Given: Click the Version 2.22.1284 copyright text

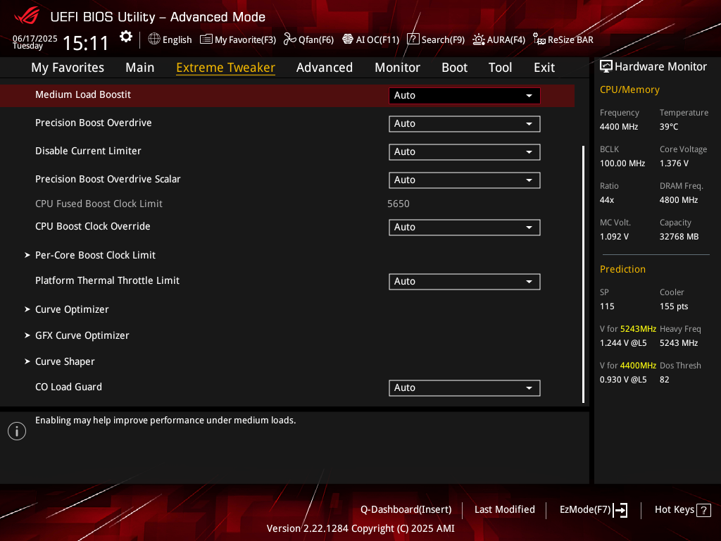Looking at the screenshot, I should (360, 528).
